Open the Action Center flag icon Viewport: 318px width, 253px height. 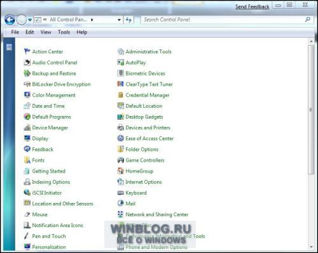coord(27,51)
